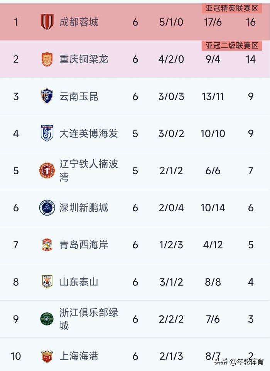Select the 13/11 goals figure for 云南玉昆

(213, 96)
